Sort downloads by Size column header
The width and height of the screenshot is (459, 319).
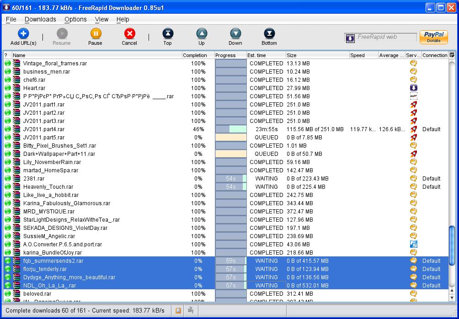click(317, 55)
